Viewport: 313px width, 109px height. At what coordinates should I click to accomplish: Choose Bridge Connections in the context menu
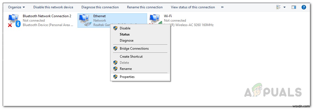(140, 49)
